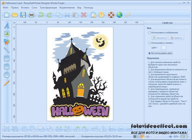Click the green Undo arrow

point(41,15)
